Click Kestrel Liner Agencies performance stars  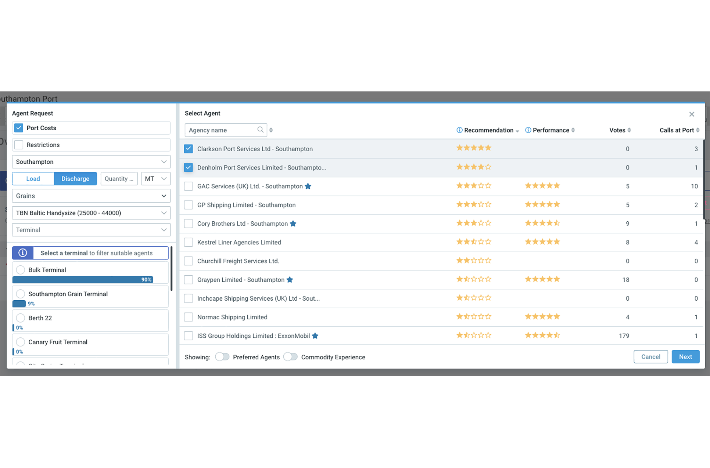point(542,242)
